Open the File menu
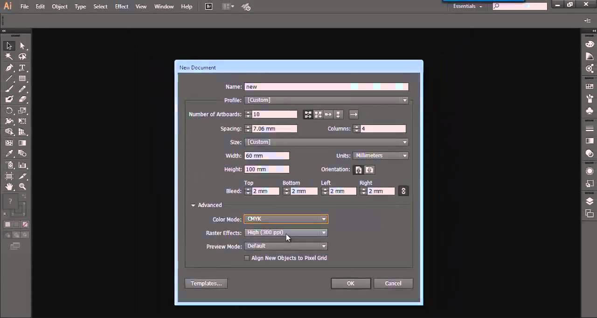The height and width of the screenshot is (318, 597). [24, 7]
